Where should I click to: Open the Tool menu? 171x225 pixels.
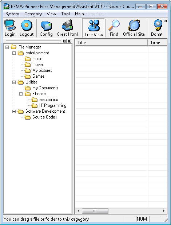pyautogui.click(x=65, y=14)
